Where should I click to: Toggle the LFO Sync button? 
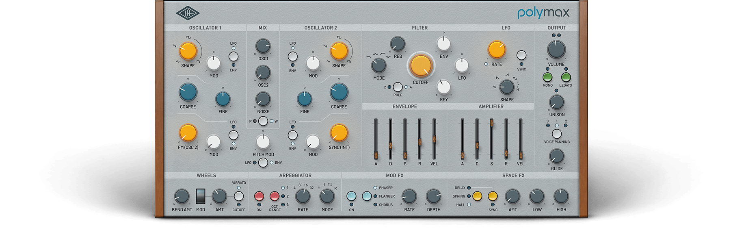pos(521,55)
